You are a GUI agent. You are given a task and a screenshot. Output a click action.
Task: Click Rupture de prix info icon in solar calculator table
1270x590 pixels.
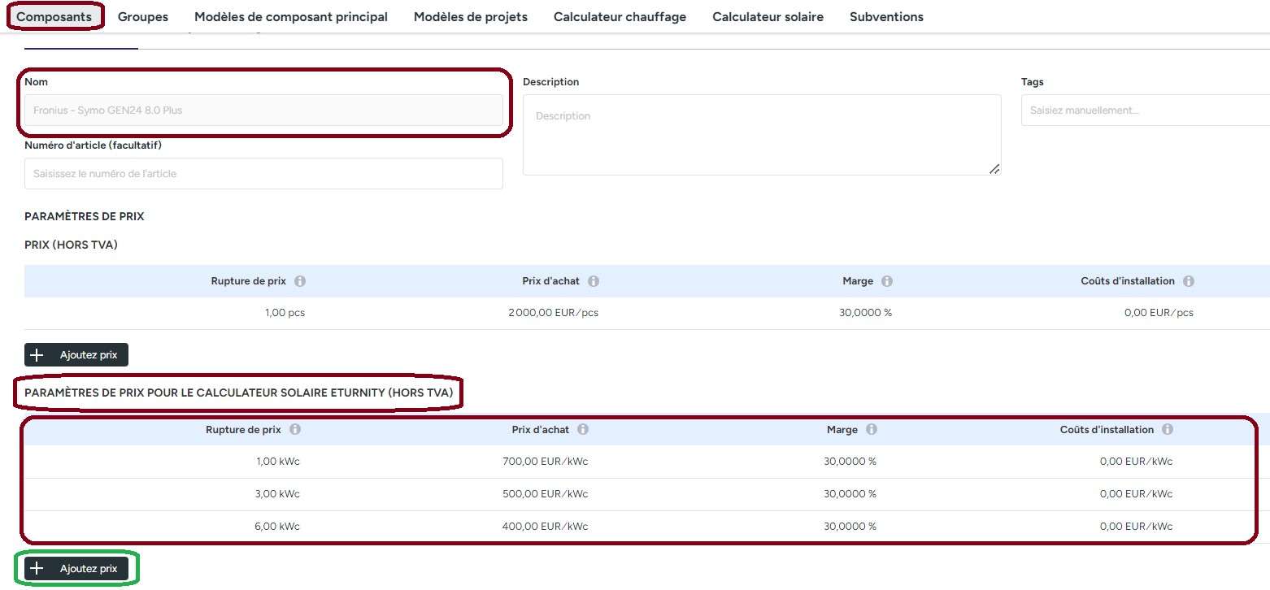click(x=295, y=429)
